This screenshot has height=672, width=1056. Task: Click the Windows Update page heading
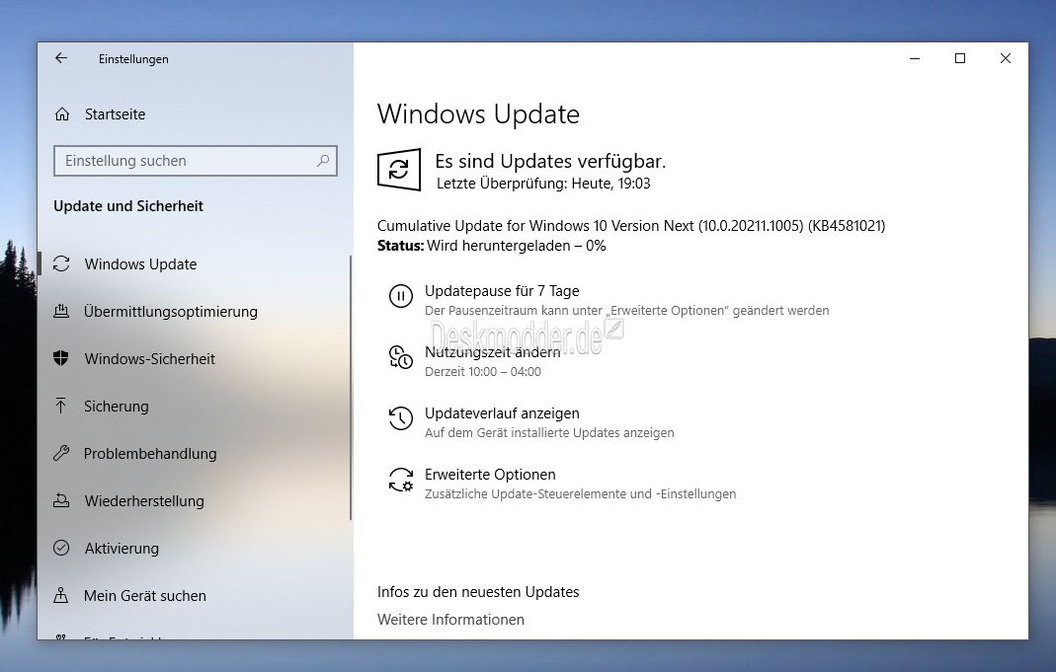pos(478,113)
